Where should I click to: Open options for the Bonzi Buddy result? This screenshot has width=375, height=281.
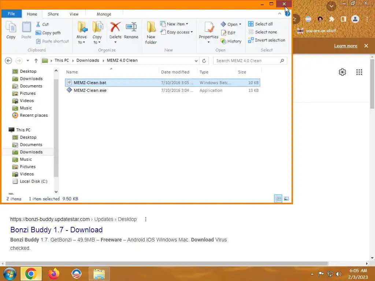pos(146,219)
